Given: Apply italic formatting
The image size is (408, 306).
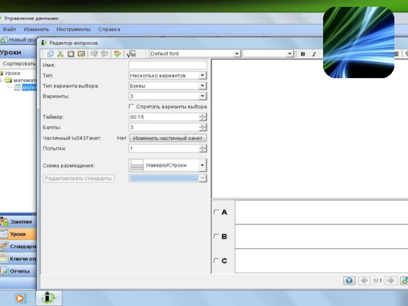Looking at the screenshot, I should (314, 54).
